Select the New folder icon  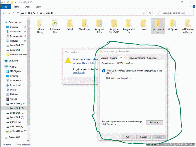(84, 25)
